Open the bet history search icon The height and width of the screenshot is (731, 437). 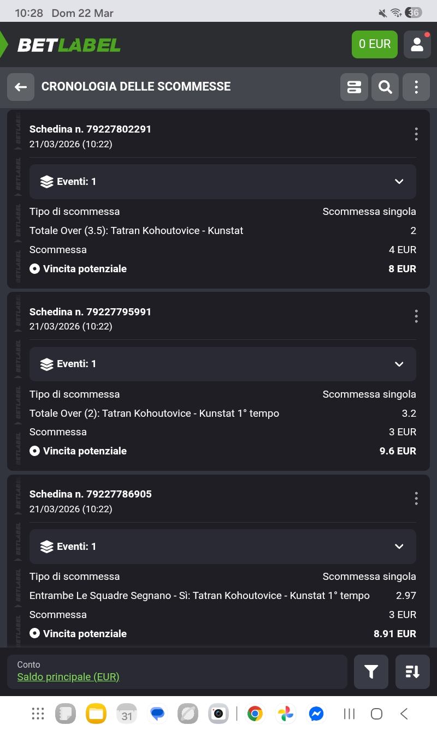(x=385, y=87)
